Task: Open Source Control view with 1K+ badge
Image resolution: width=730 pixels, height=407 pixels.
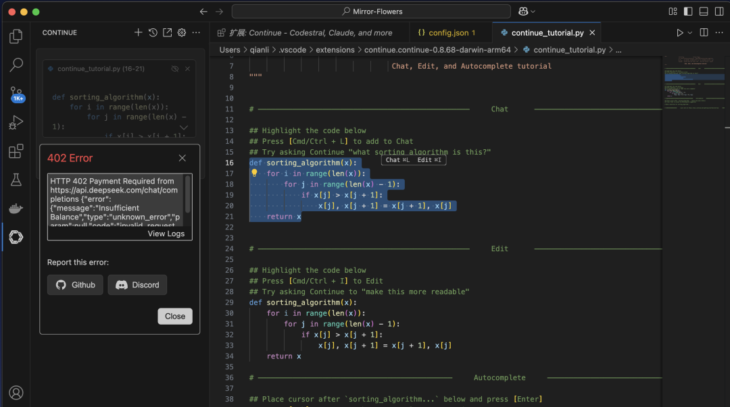Action: (x=16, y=94)
